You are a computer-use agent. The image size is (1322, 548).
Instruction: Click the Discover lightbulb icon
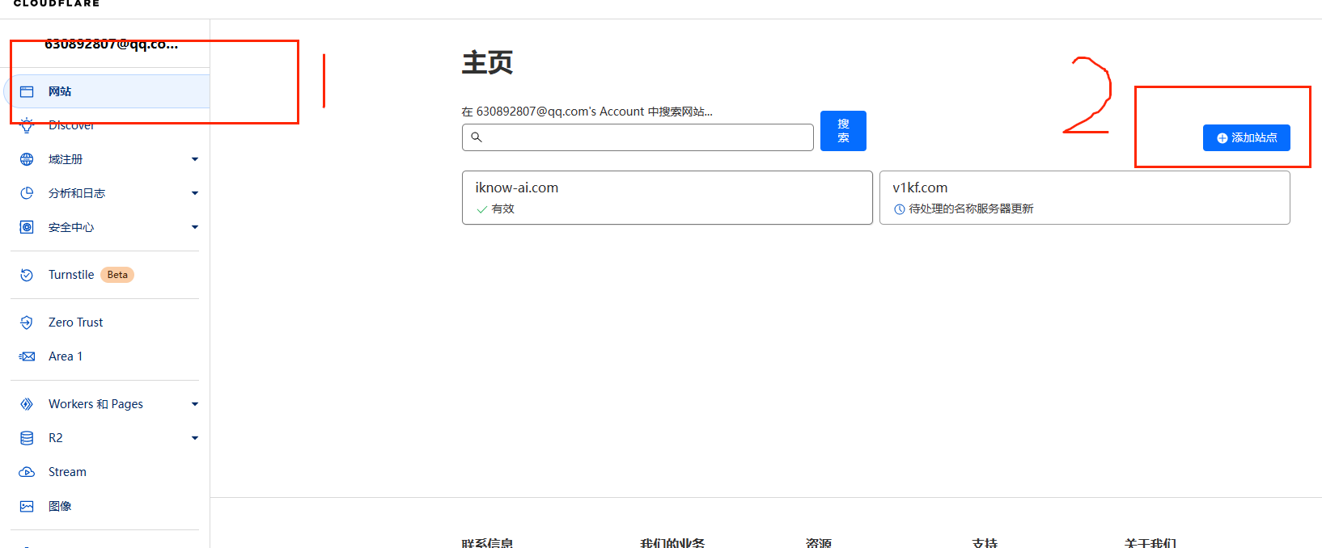tap(27, 125)
